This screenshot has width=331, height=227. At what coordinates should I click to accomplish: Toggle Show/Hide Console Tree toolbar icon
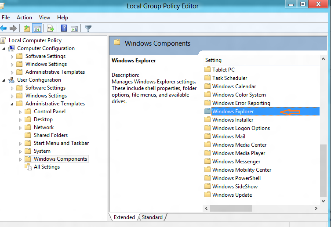pos(37,28)
